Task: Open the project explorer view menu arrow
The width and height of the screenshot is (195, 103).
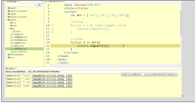Action: [42, 4]
